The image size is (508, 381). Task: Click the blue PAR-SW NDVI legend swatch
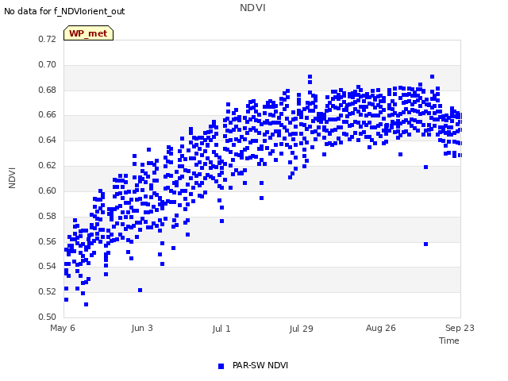221,366
